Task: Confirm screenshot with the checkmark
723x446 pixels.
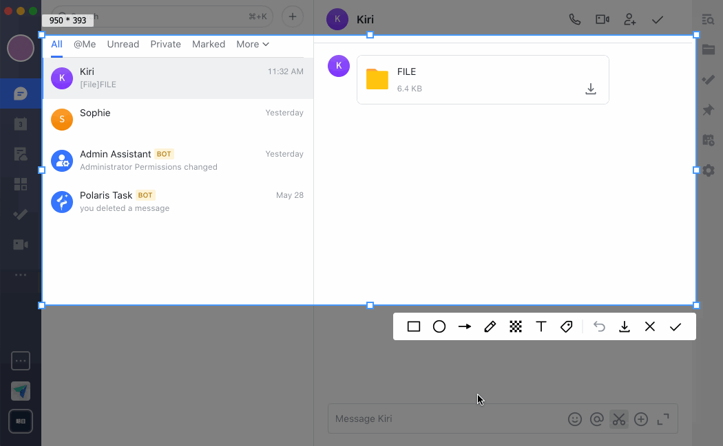Action: pyautogui.click(x=675, y=327)
